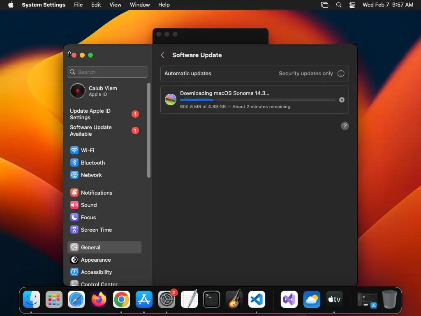The image size is (421, 316).
Task: Open Trash from the Dock
Action: 390,299
